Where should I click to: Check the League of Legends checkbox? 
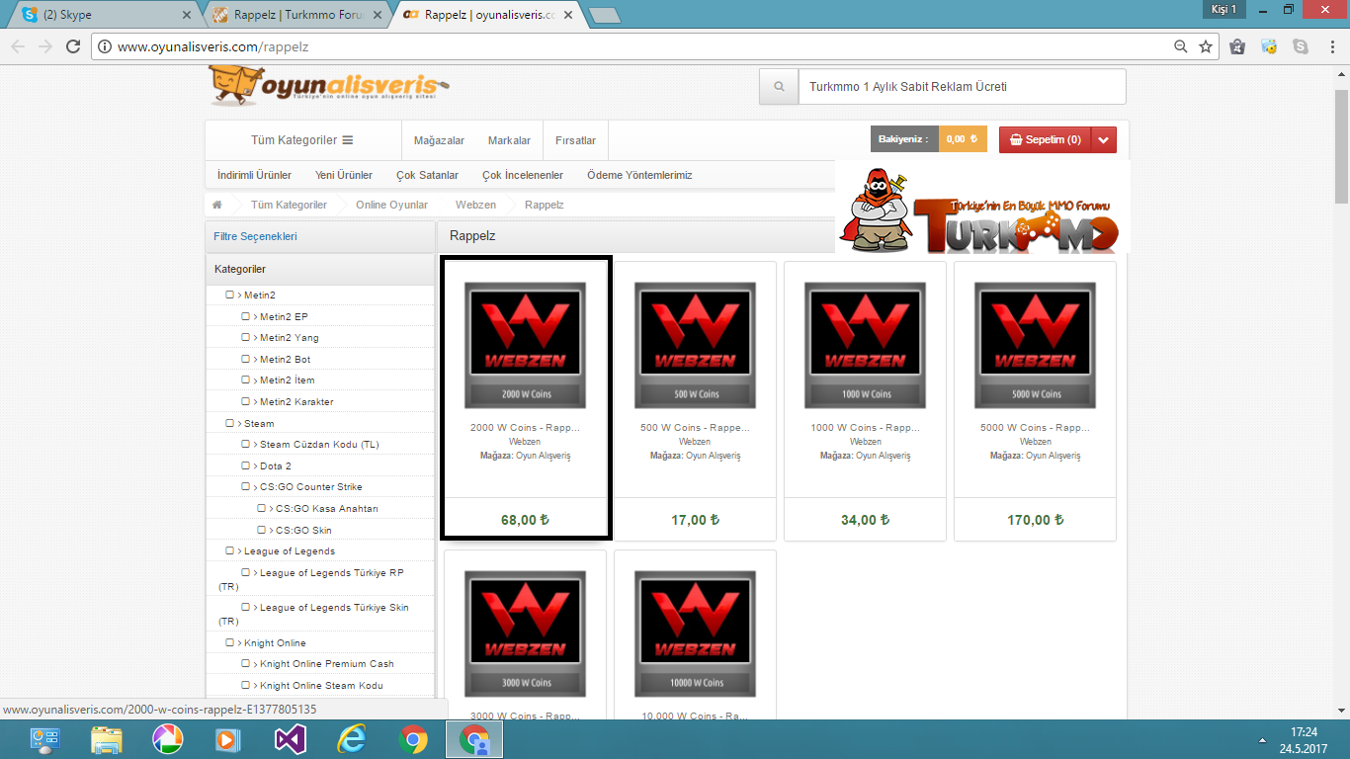[230, 550]
